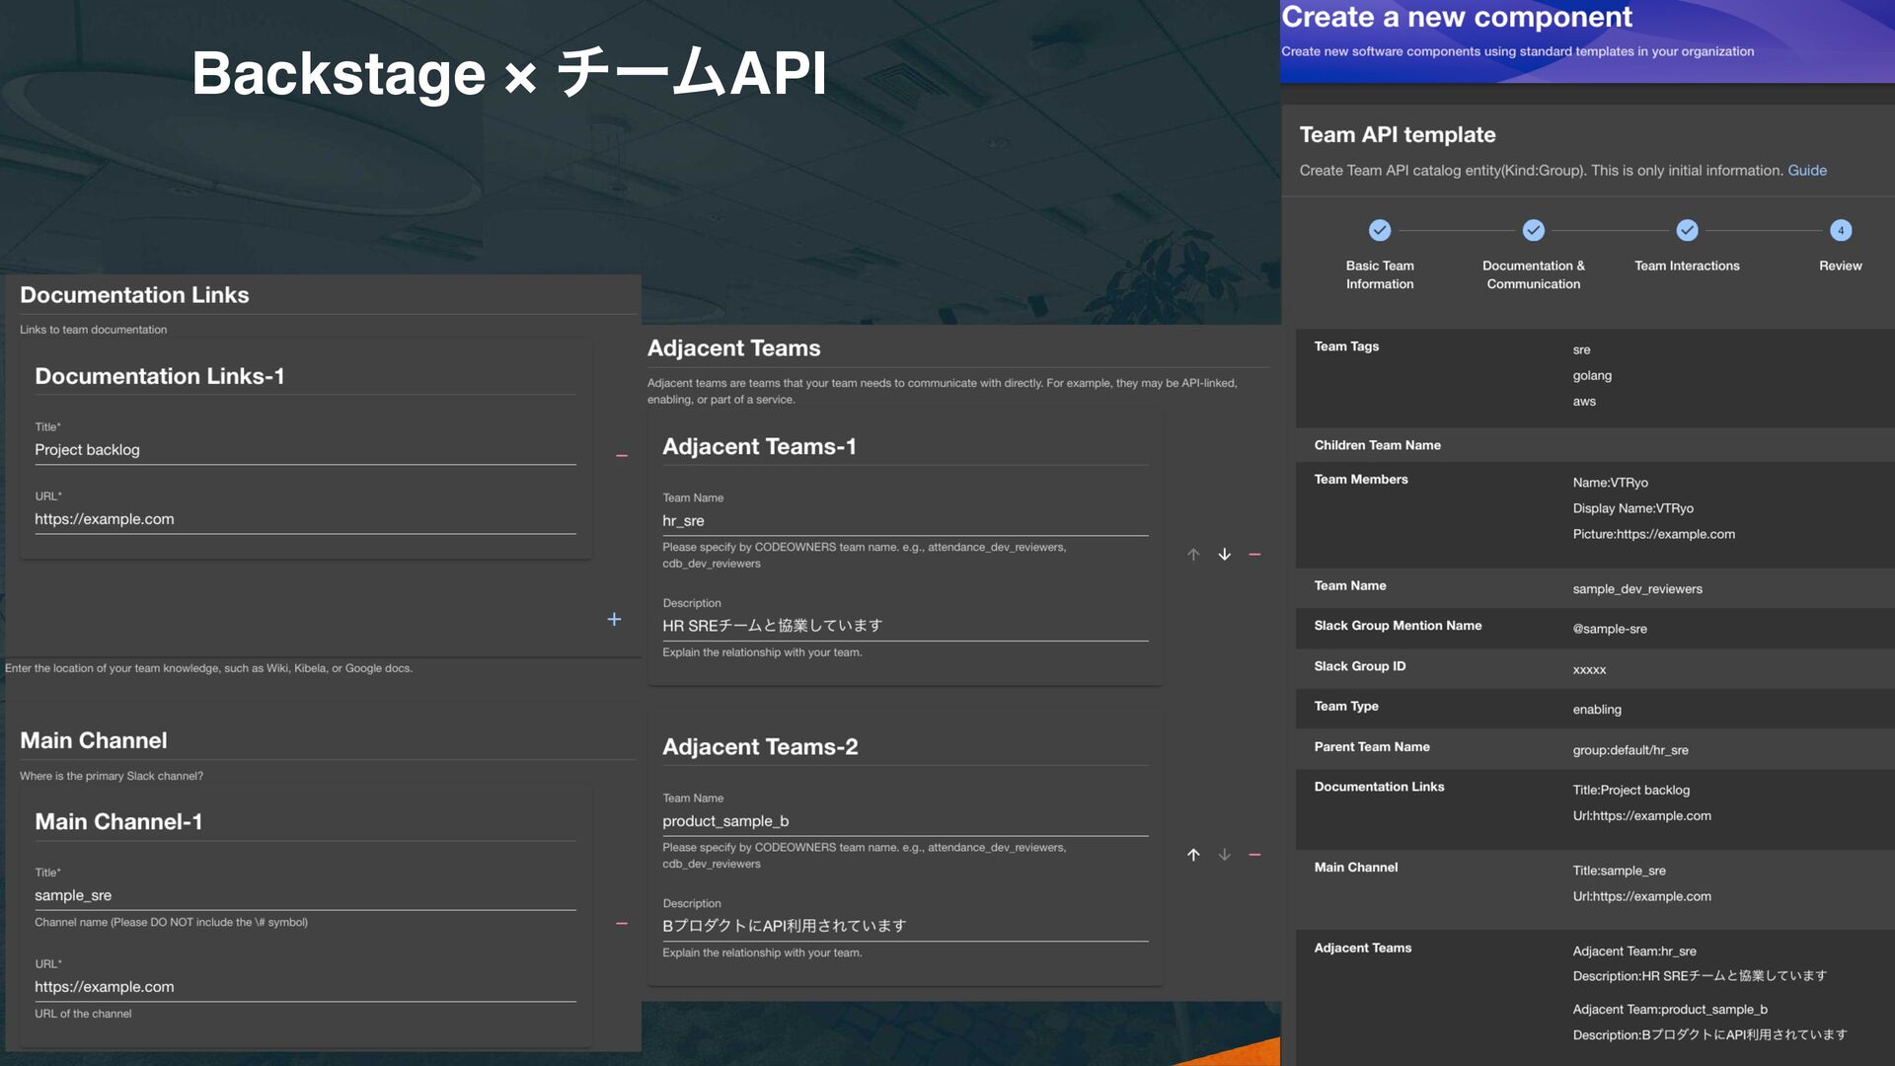This screenshot has width=1895, height=1066.
Task: Go to Basic Team Information step label
Action: (1380, 274)
